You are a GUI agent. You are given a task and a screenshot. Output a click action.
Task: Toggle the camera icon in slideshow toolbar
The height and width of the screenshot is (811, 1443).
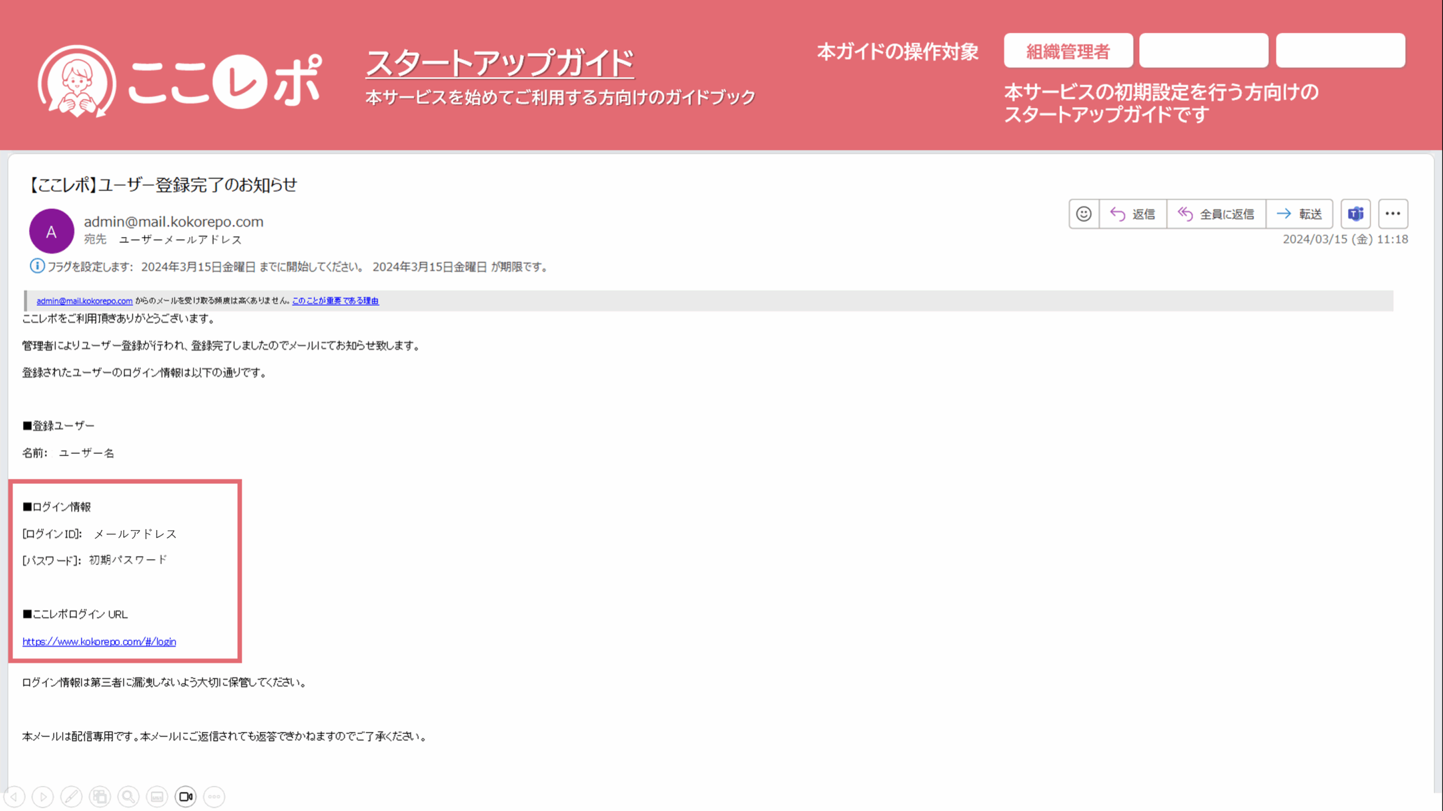click(x=185, y=796)
